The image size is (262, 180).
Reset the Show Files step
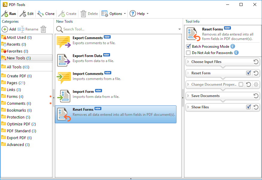(x=256, y=107)
